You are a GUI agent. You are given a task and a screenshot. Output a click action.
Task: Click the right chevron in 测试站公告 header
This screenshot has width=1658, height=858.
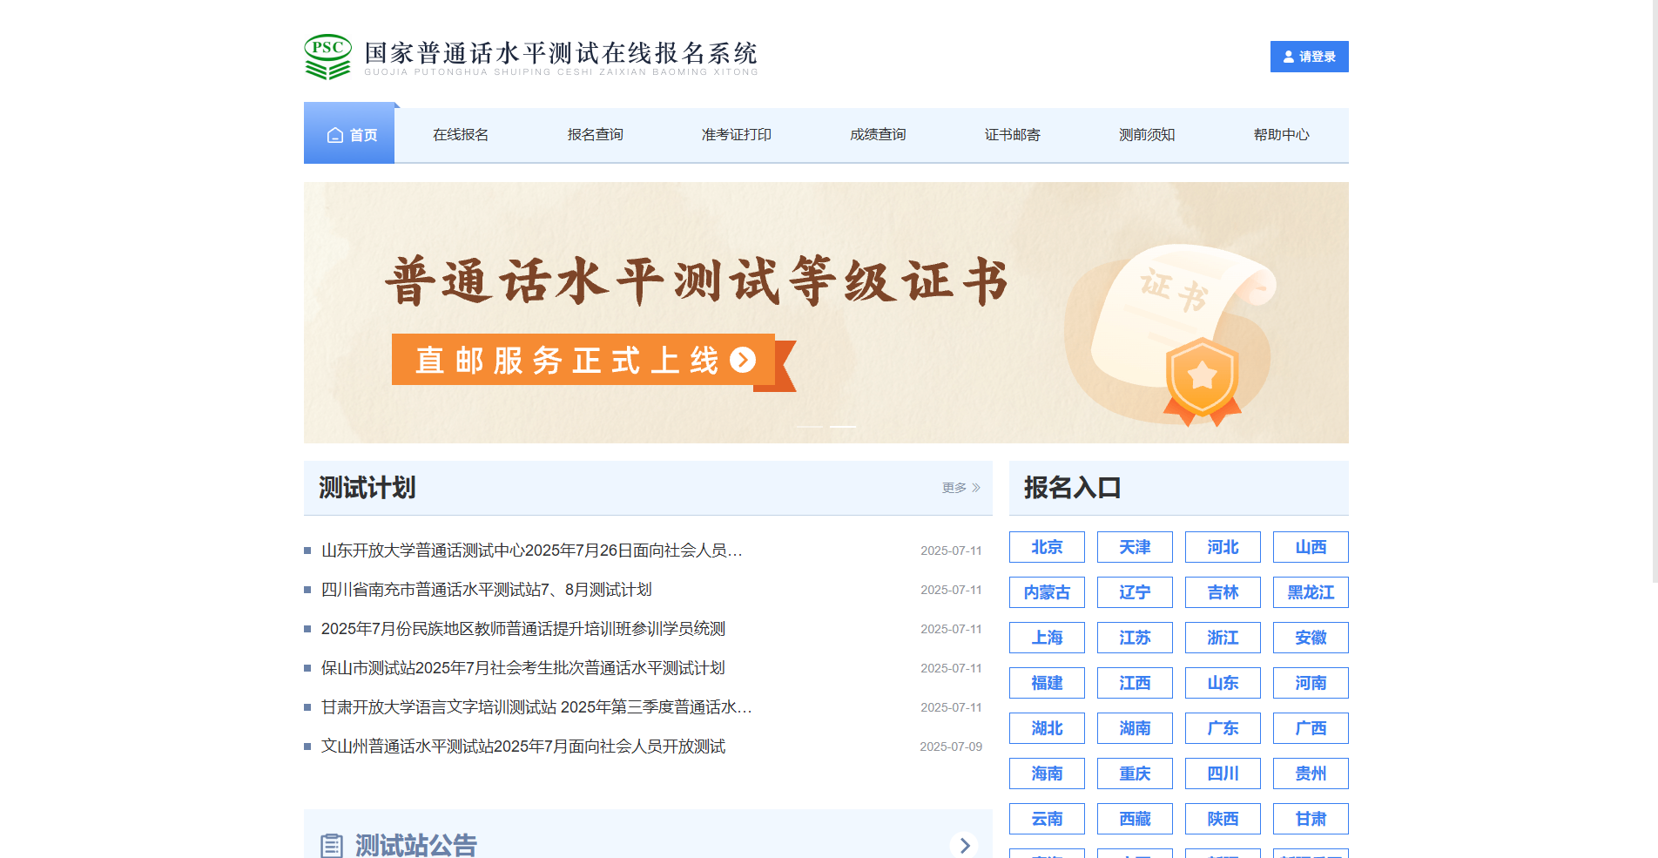pyautogui.click(x=965, y=845)
